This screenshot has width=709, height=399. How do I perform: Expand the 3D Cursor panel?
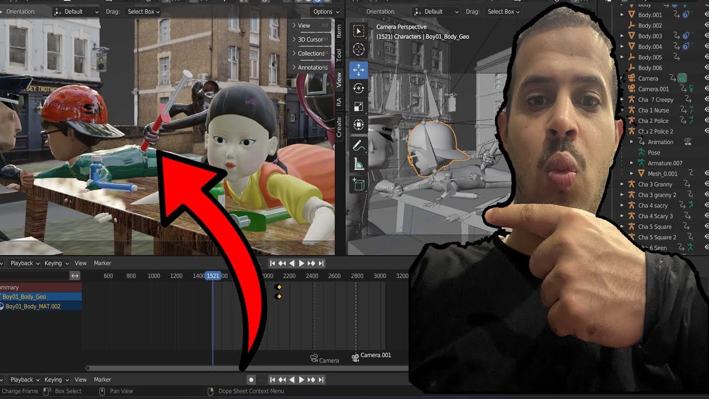click(310, 39)
